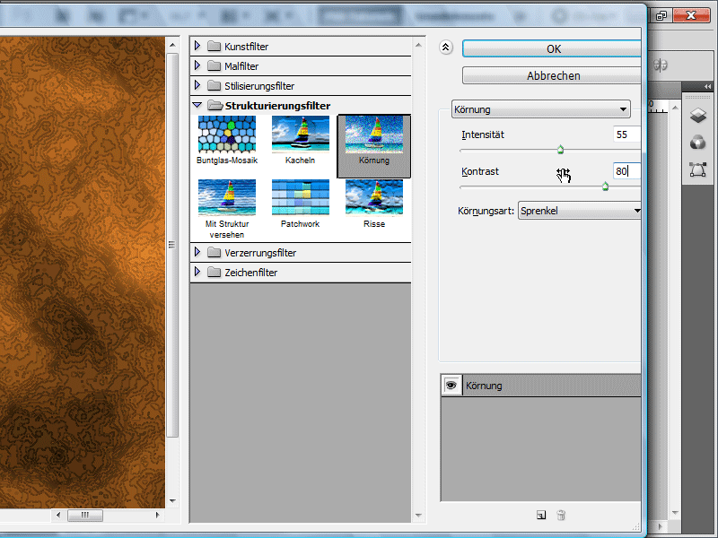Expand the Stilisierungsfilter folder
The width and height of the screenshot is (718, 538).
click(197, 85)
